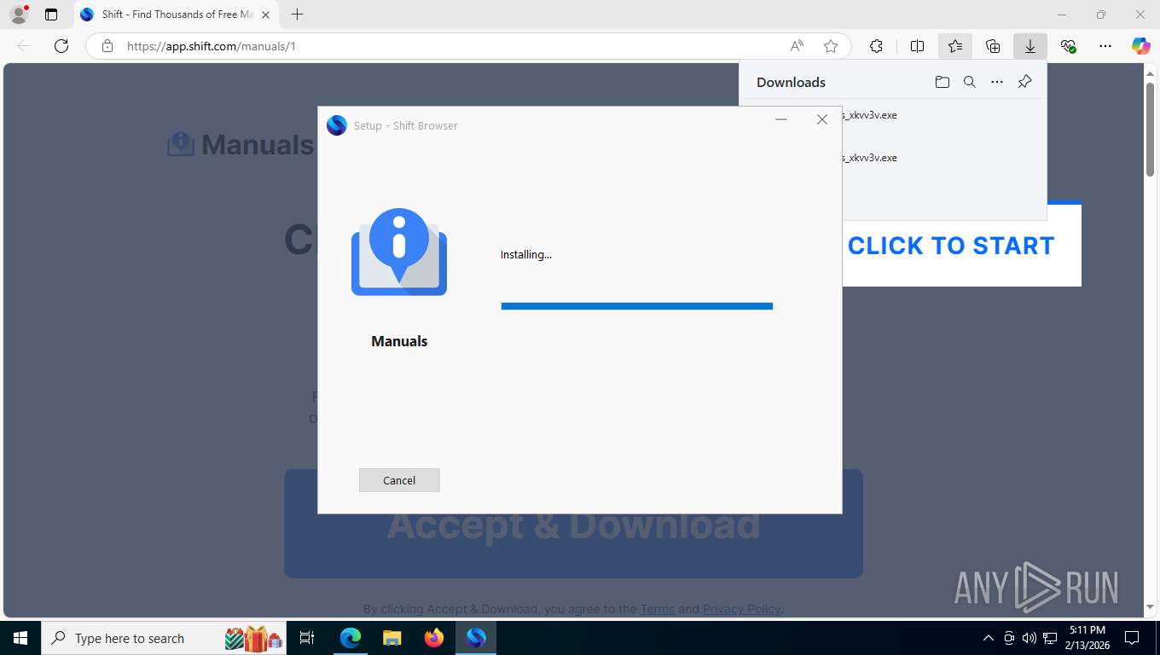Open browser Extensions icon
Image resolution: width=1160 pixels, height=655 pixels.
[x=876, y=46]
